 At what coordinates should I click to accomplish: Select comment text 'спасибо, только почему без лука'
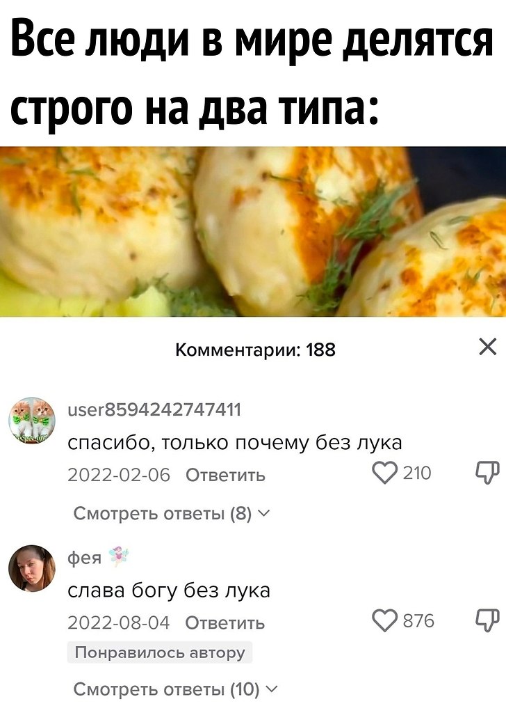pos(235,442)
